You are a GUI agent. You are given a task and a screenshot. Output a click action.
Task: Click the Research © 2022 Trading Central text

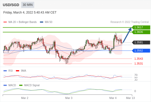[x=130, y=22]
